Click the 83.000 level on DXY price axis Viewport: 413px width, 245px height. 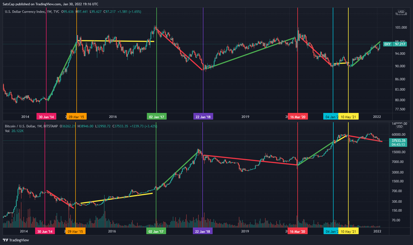point(400,90)
